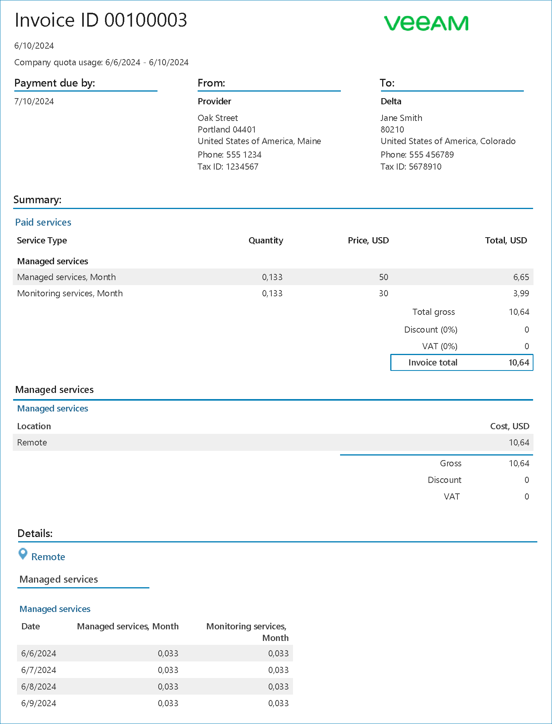
Task: Click the Monitoring services, Month summary row
Action: click(x=273, y=293)
